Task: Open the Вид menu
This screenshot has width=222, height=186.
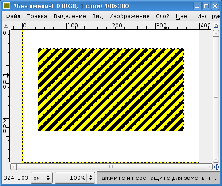Action: tap(97, 16)
